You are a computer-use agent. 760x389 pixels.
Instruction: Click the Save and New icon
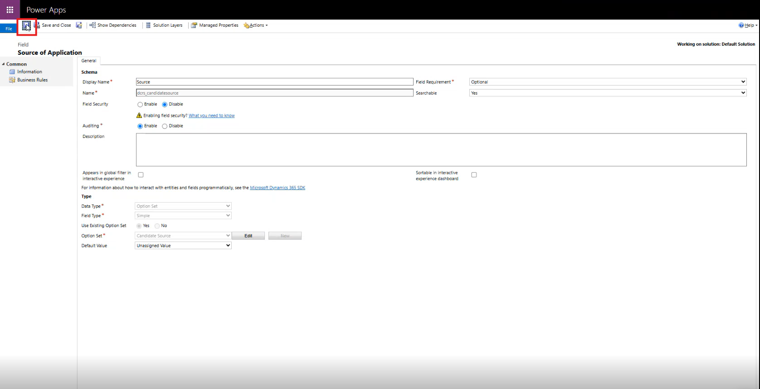(79, 25)
